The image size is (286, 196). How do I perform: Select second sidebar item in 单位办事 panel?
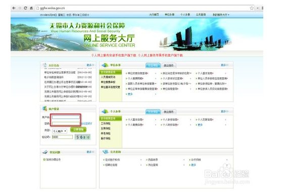pyautogui.click(x=108, y=77)
